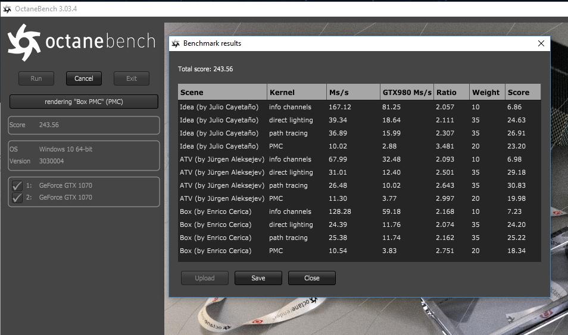Click the 2.751 ratio value
This screenshot has height=335, width=568.
click(445, 251)
